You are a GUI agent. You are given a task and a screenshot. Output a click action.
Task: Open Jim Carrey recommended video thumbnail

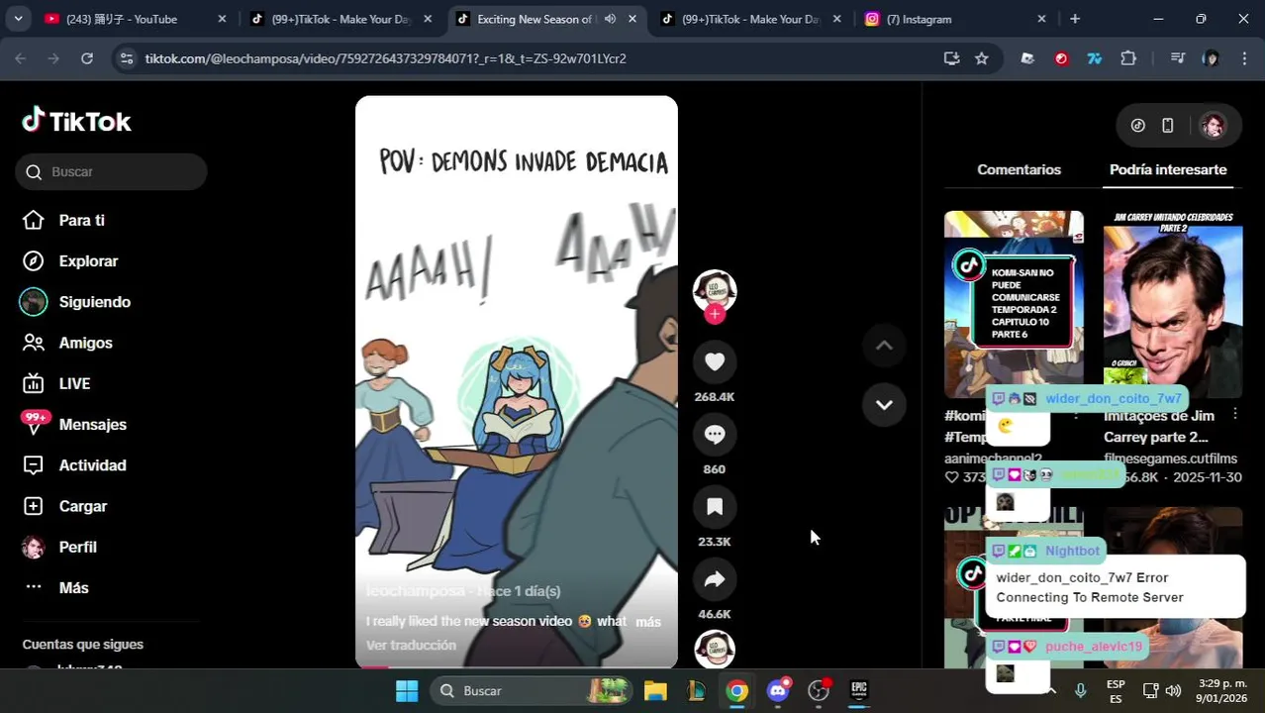pyautogui.click(x=1173, y=304)
